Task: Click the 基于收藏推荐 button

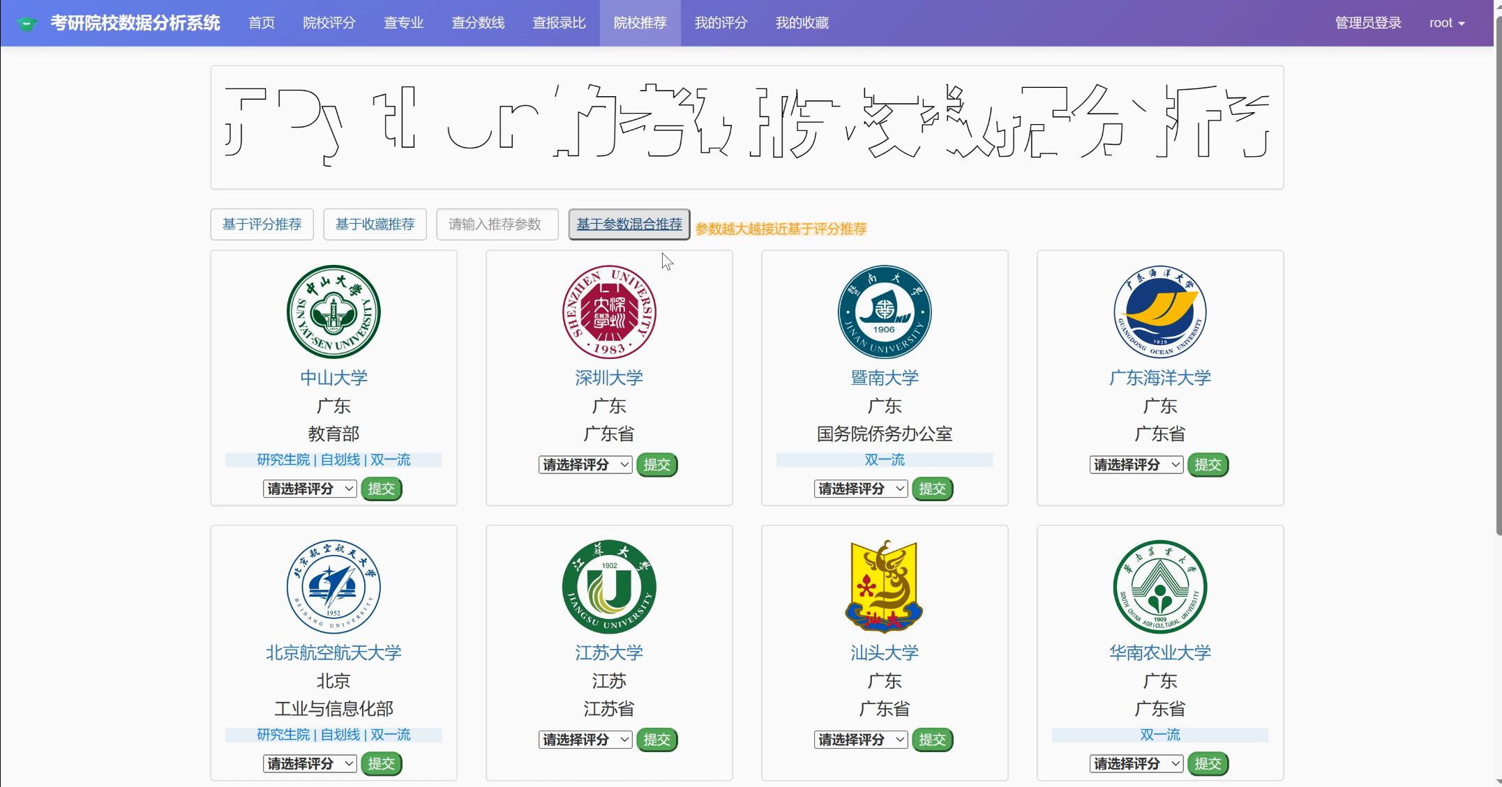Action: click(x=375, y=224)
